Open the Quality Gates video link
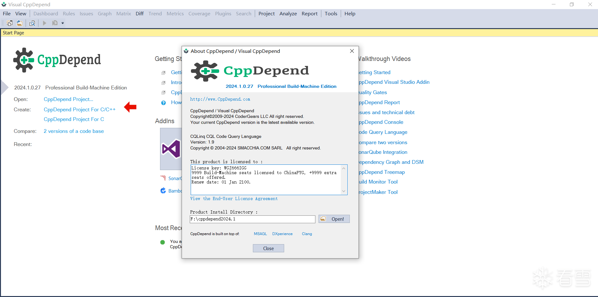This screenshot has height=297, width=598. 373,93
